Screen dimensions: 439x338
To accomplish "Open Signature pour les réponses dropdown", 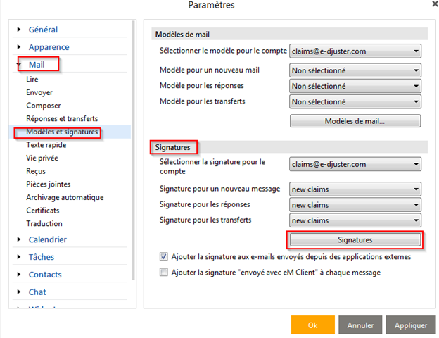I will pos(355,205).
